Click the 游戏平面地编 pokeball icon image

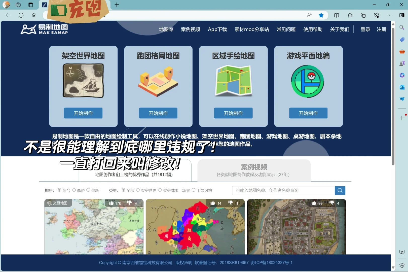click(x=308, y=81)
